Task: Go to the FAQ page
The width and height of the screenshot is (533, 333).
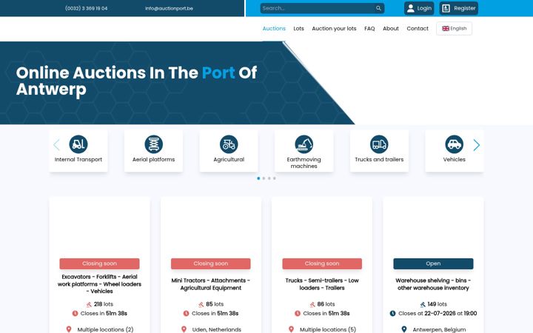Action: click(x=369, y=29)
